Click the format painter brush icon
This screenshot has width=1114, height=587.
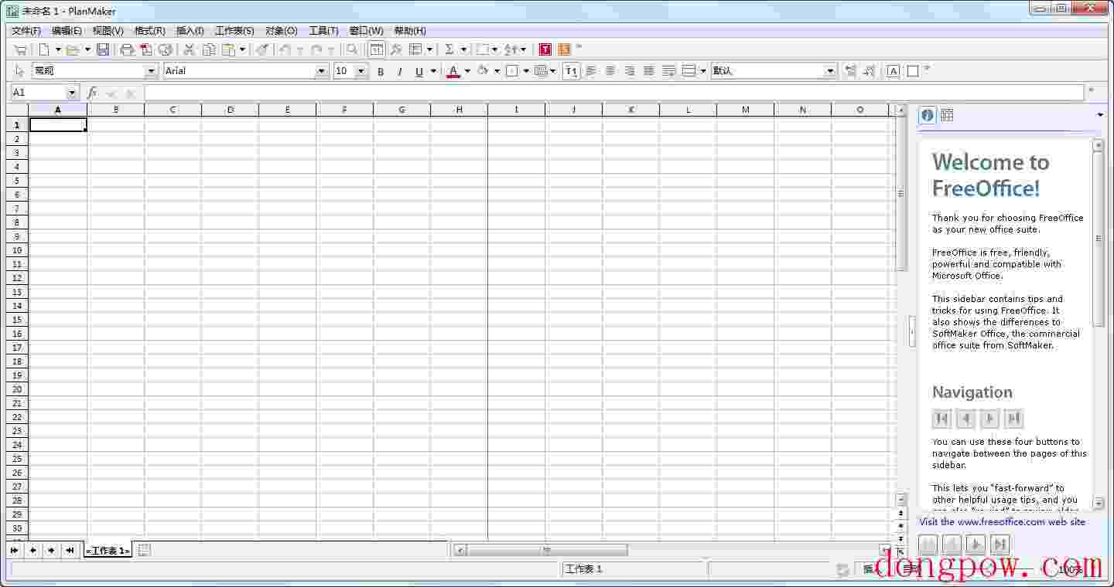pyautogui.click(x=262, y=49)
